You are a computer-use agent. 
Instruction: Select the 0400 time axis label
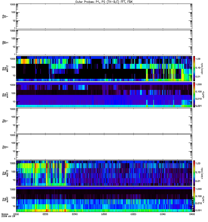(192, 214)
